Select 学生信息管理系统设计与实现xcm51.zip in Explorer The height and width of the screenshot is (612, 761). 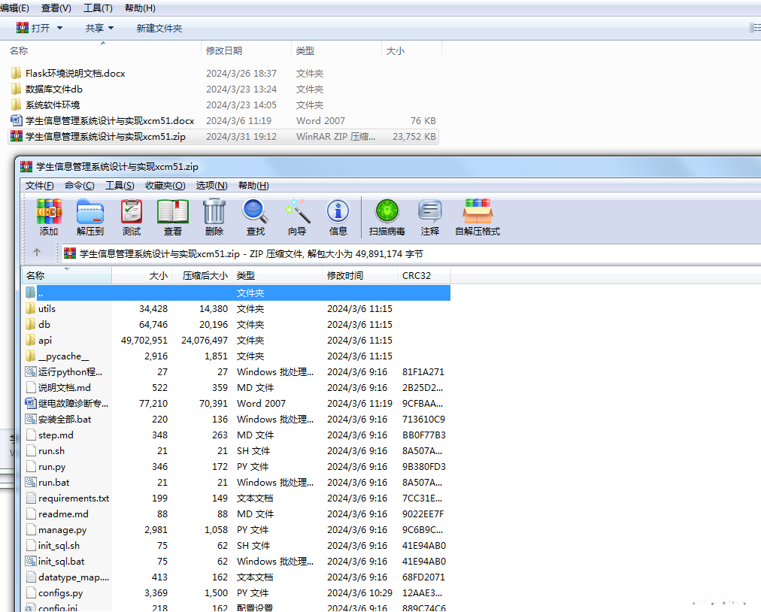click(223, 136)
